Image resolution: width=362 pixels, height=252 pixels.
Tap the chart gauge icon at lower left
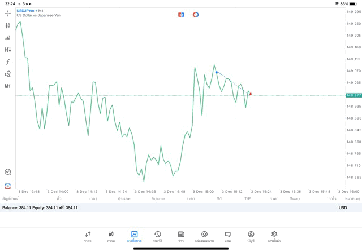pos(7,172)
